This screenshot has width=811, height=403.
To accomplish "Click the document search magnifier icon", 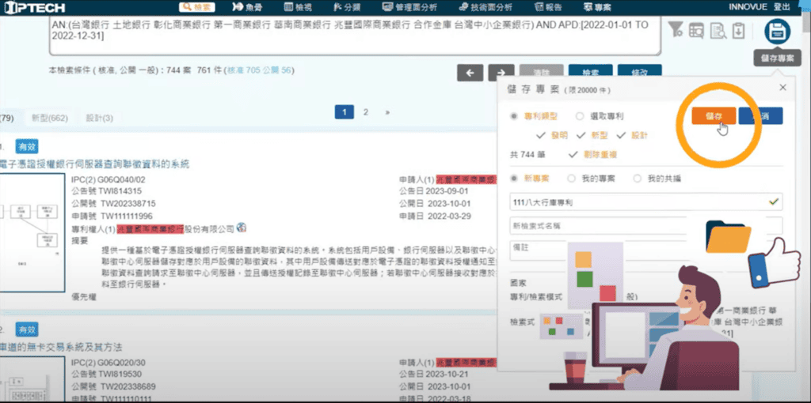I will click(718, 31).
